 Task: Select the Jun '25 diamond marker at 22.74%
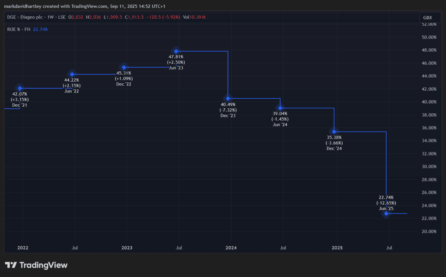coord(387,213)
